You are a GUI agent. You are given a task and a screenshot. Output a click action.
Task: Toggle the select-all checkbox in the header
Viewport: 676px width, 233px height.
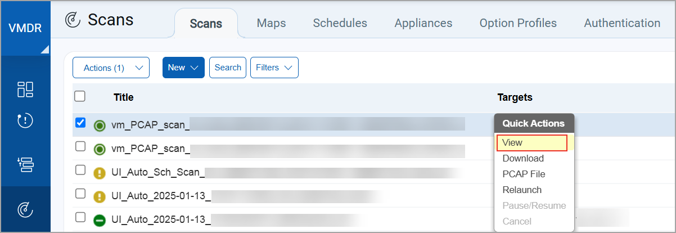click(80, 96)
